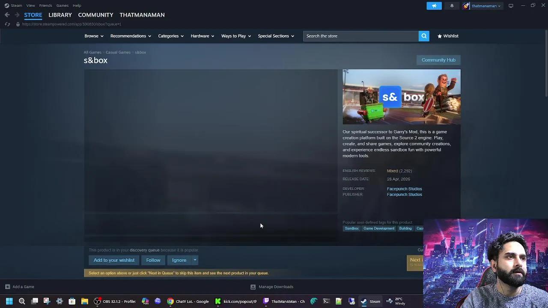Open the Microsoft Store taskbar icon
548x308 pixels.
tap(72, 301)
